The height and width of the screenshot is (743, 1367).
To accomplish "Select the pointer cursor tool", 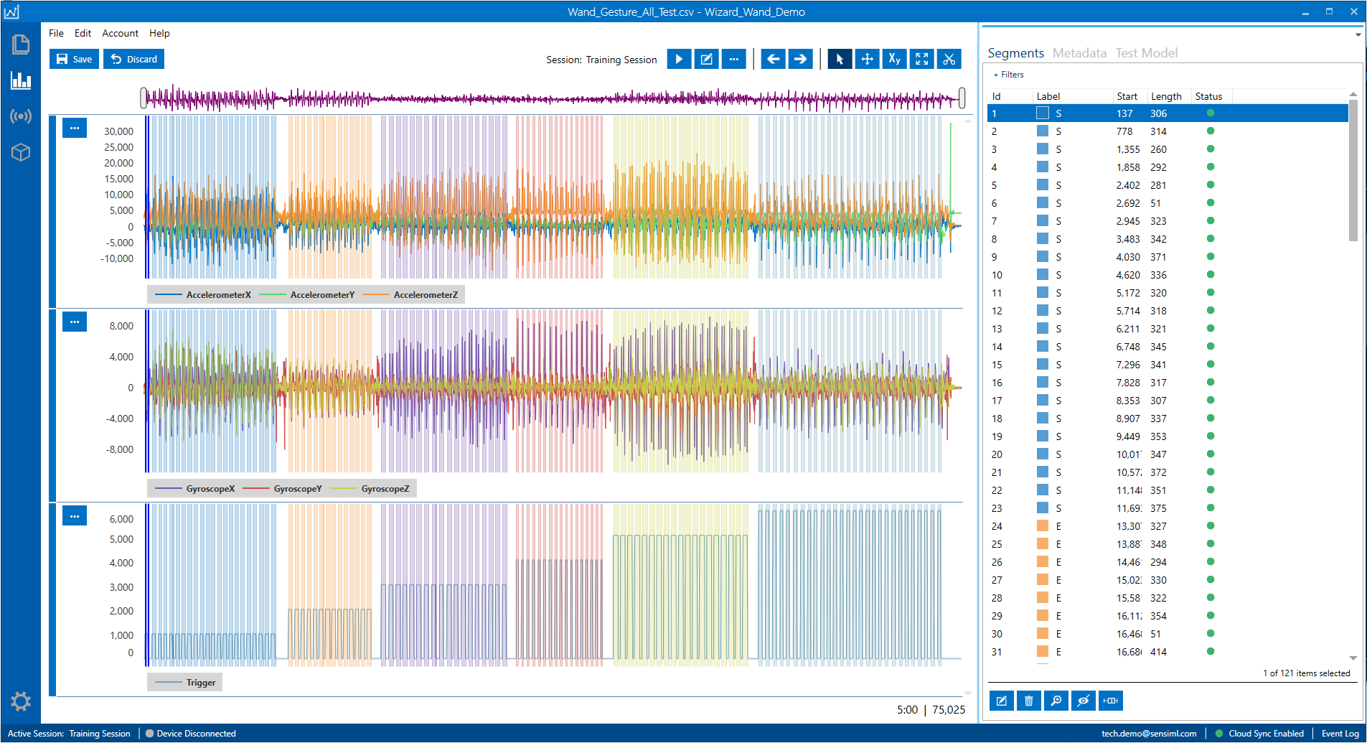I will click(840, 59).
